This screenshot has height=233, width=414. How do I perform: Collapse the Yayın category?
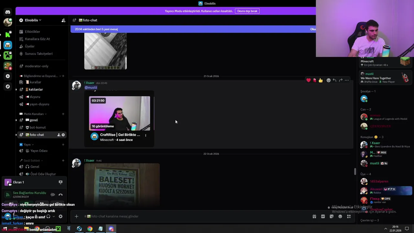(27, 145)
